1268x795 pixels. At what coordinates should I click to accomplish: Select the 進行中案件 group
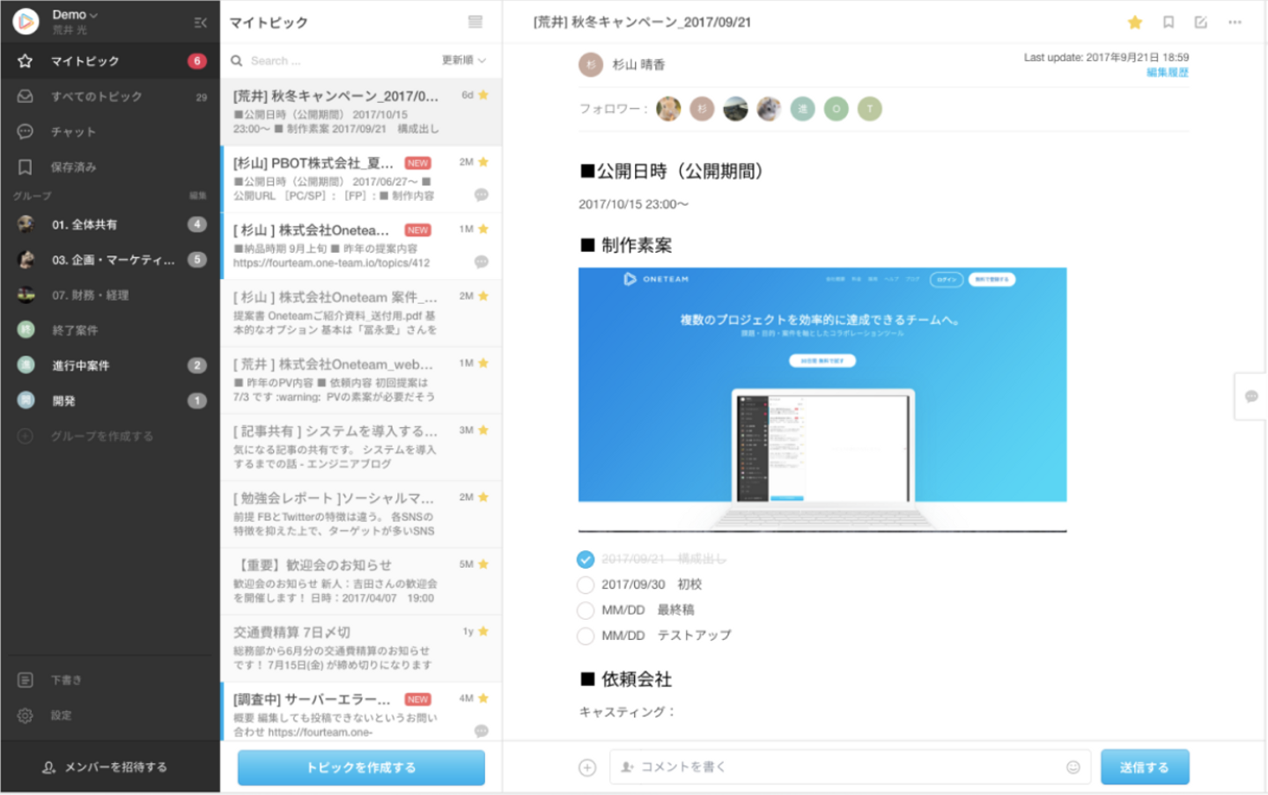coord(110,365)
